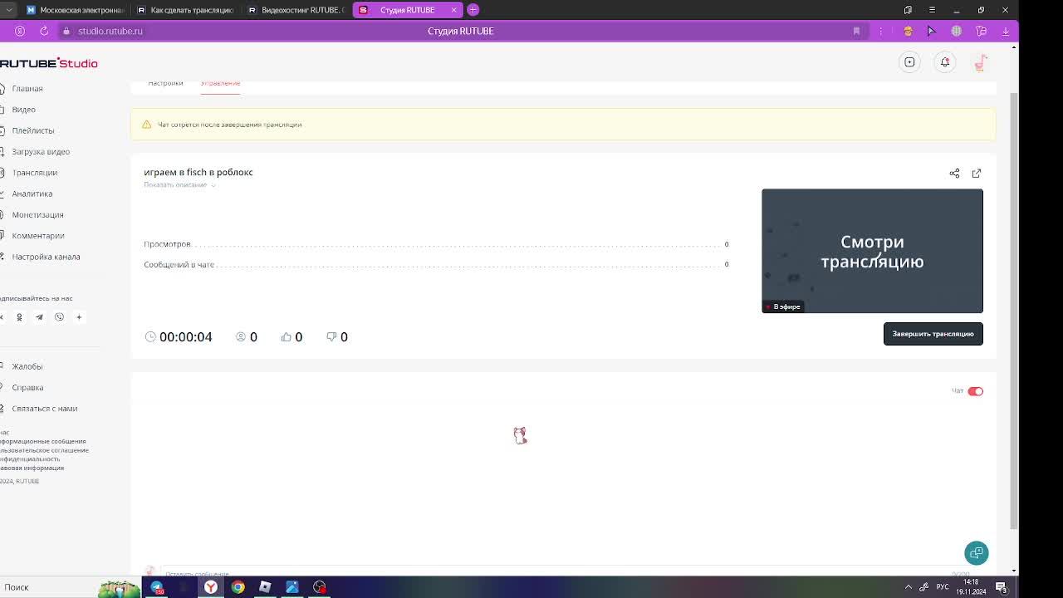1063x598 pixels.
Task: Switch to the Настройки tab
Action: [x=165, y=83]
